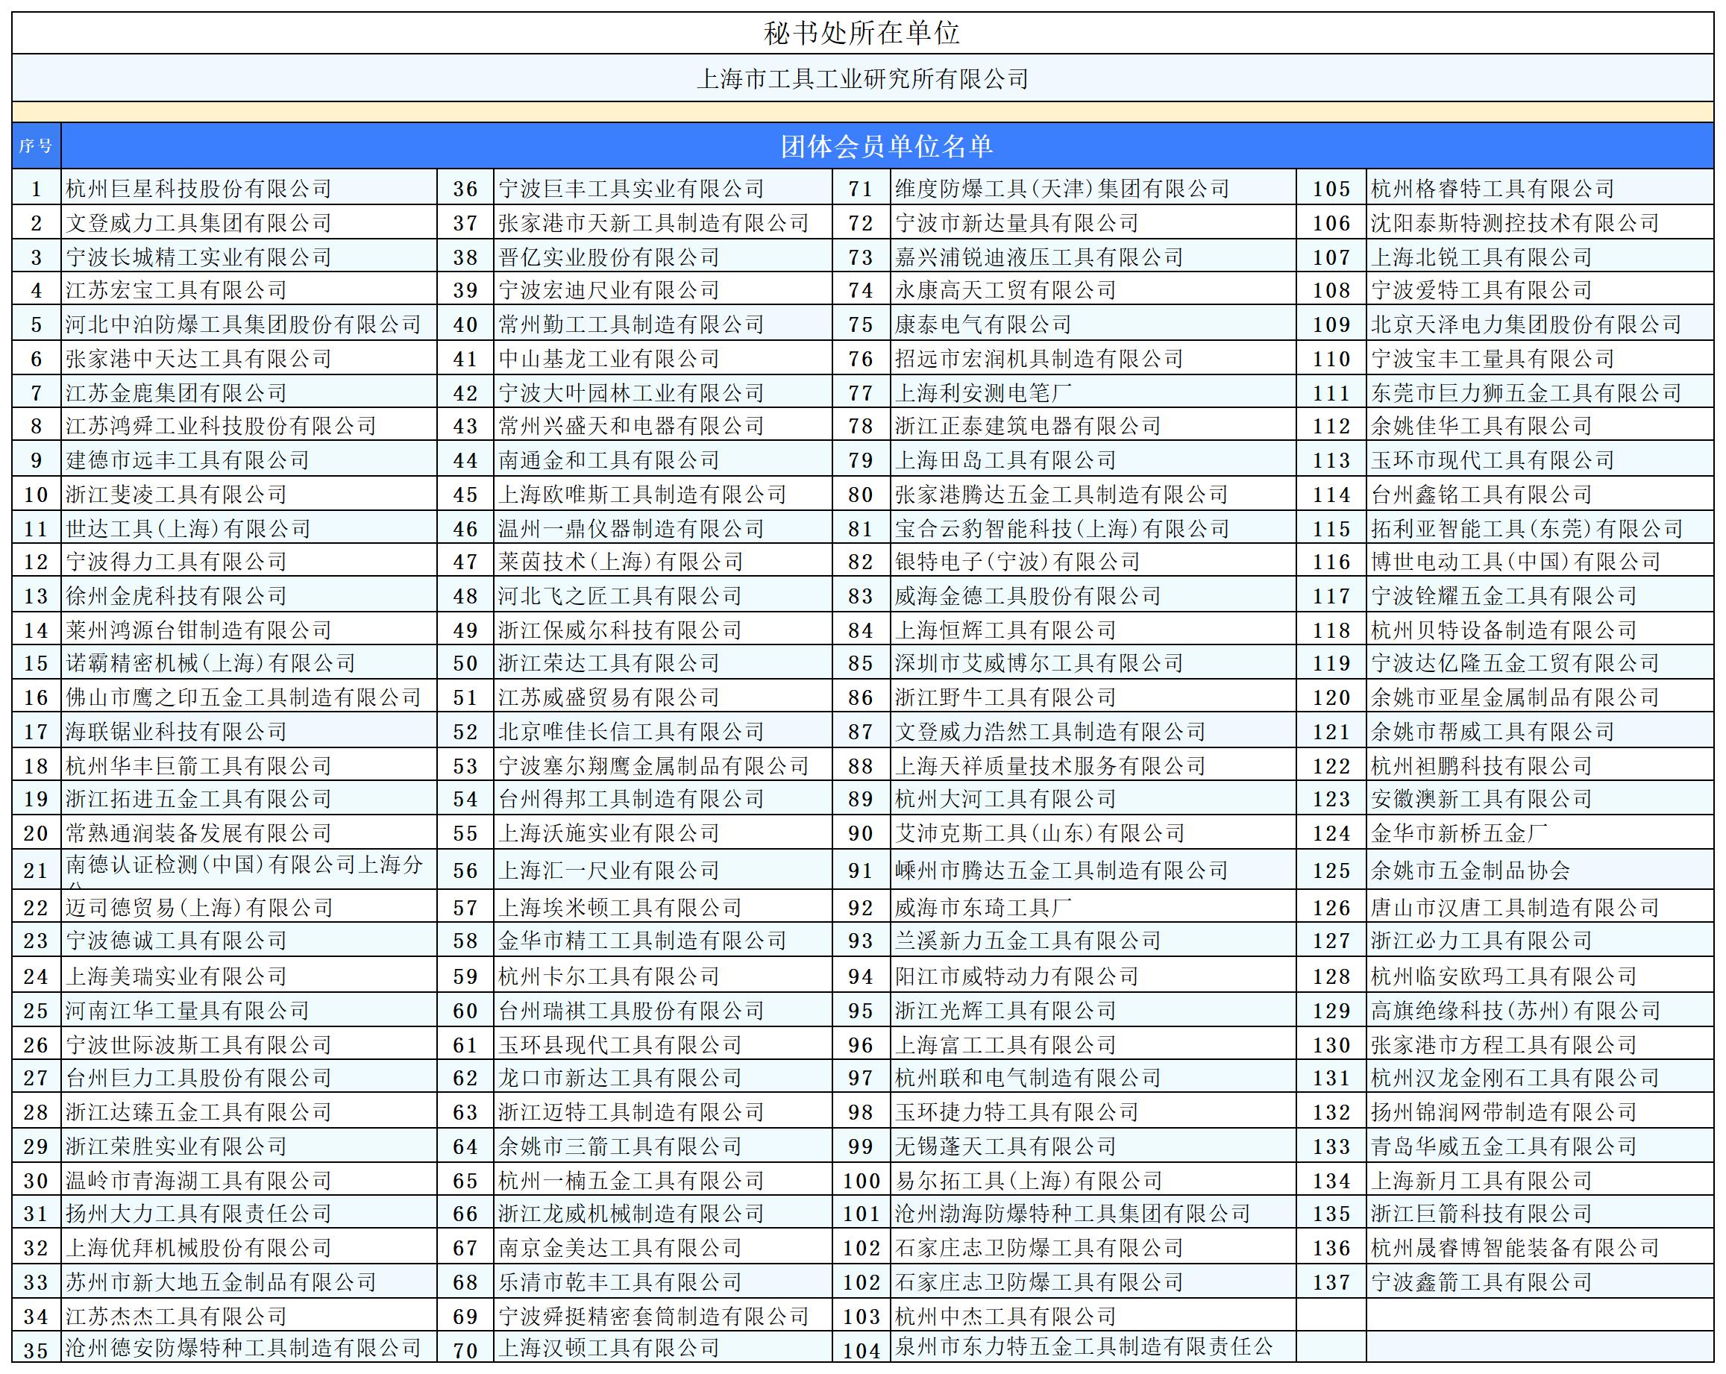Click the header 秘书处所在单位
The height and width of the screenshot is (1374, 1726).
862,33
